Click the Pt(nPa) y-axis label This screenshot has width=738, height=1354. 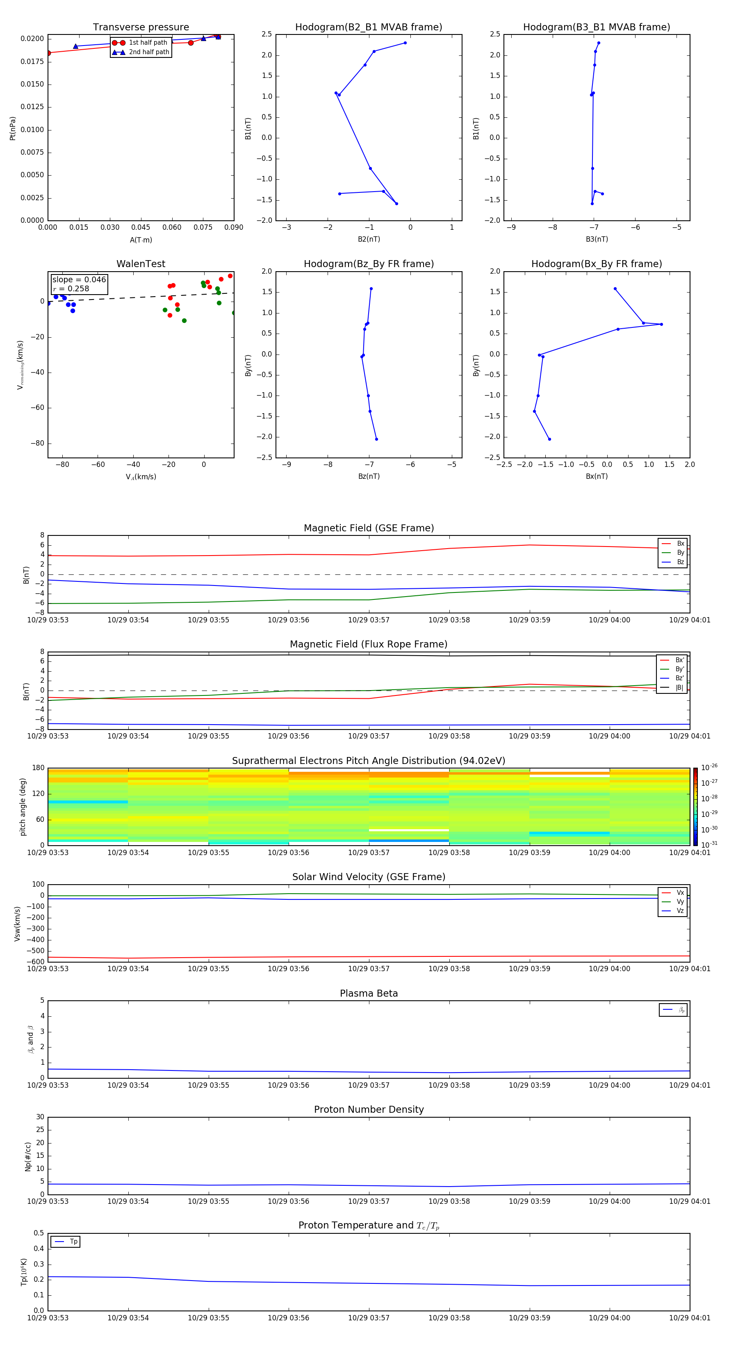click(13, 128)
